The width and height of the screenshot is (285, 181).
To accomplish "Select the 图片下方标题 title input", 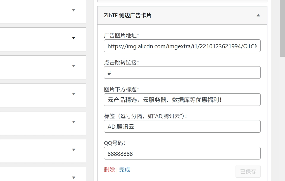I will pos(182,99).
